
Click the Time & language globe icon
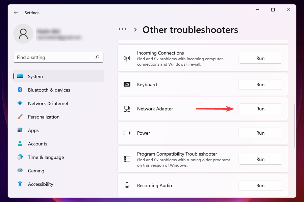tap(20, 157)
